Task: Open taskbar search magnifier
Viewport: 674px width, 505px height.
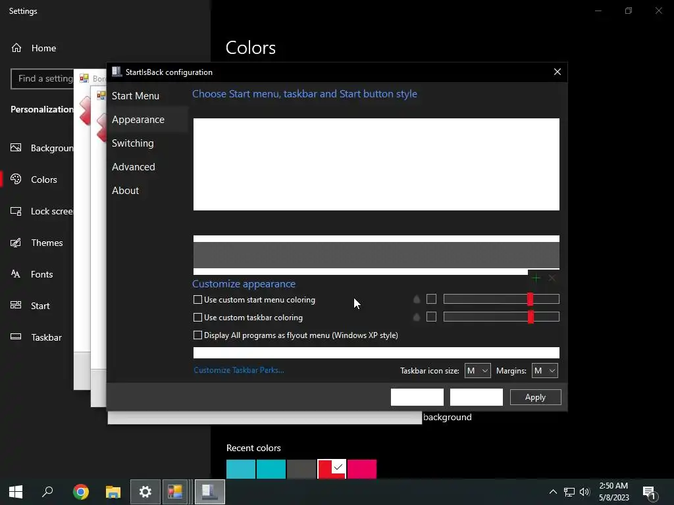Action: (47, 492)
